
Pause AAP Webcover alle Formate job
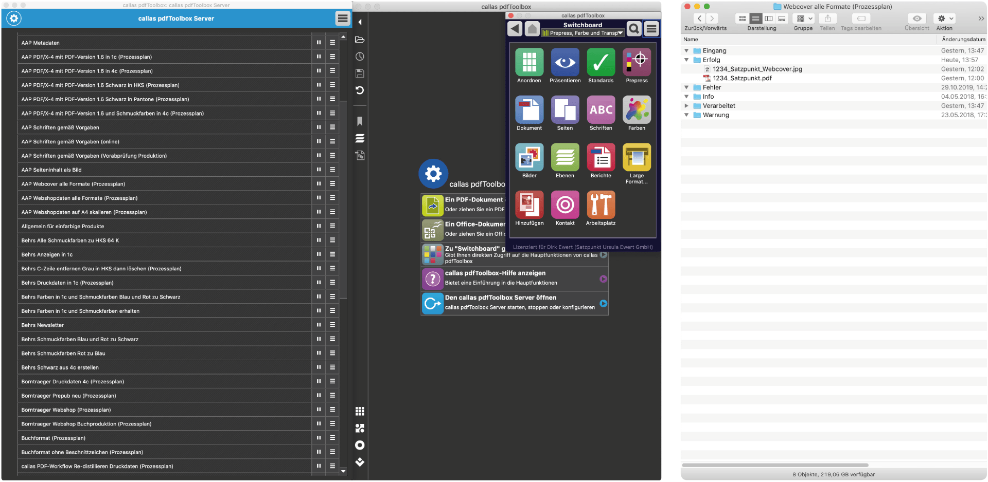[x=319, y=184]
